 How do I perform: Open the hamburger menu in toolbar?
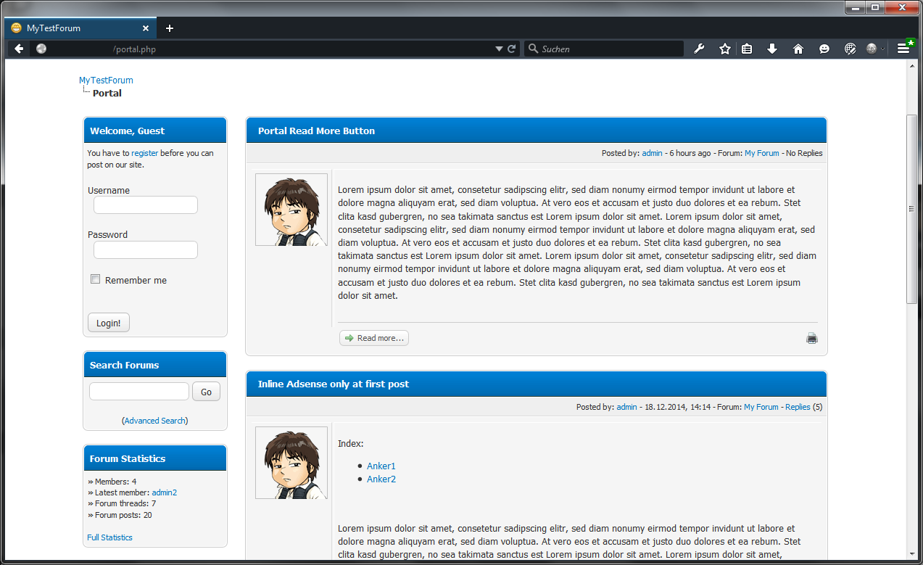(903, 49)
